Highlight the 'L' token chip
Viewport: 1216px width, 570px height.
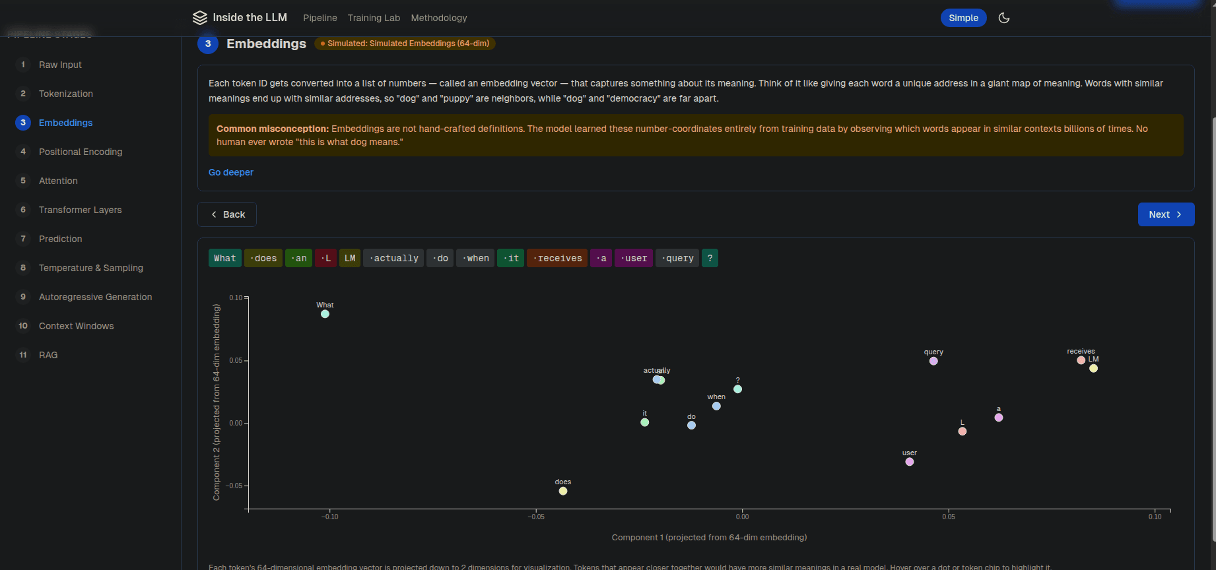(325, 258)
